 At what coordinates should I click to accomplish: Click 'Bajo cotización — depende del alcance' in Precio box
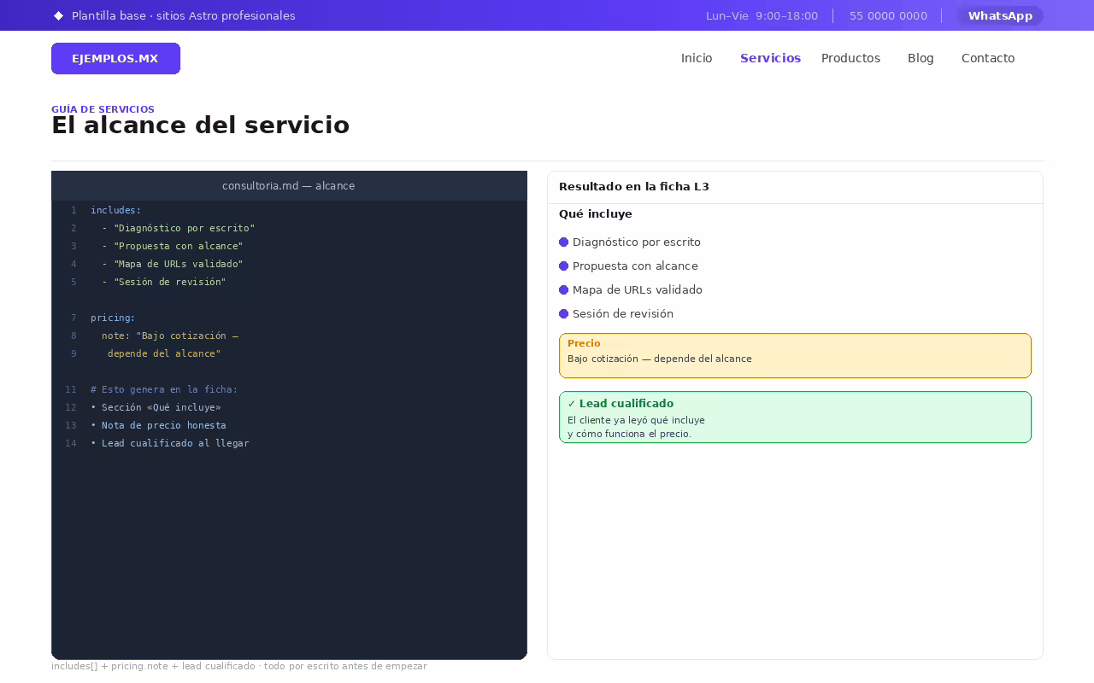coord(660,359)
